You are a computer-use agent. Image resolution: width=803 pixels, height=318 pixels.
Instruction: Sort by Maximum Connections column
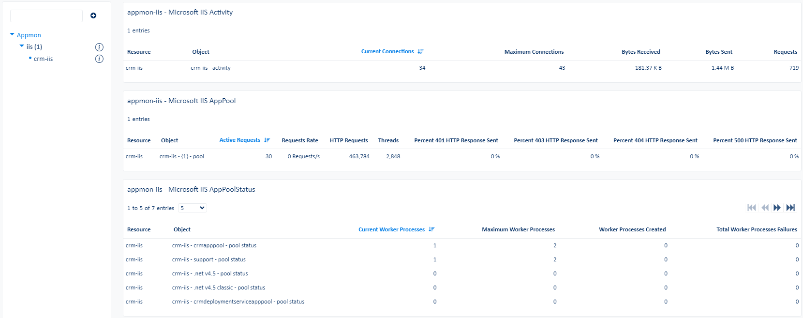point(534,52)
